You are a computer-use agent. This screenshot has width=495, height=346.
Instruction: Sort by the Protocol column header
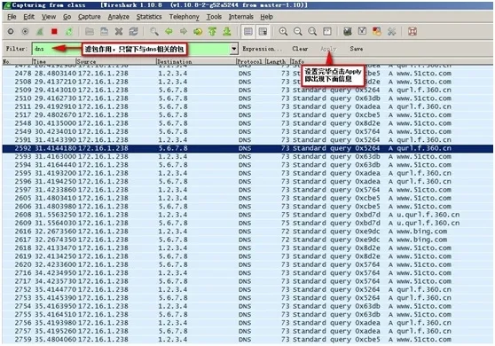[251, 61]
